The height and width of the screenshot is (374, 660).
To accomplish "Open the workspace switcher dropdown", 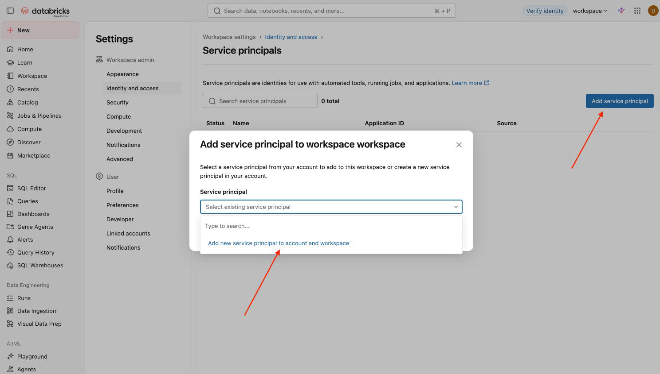I will click(590, 11).
